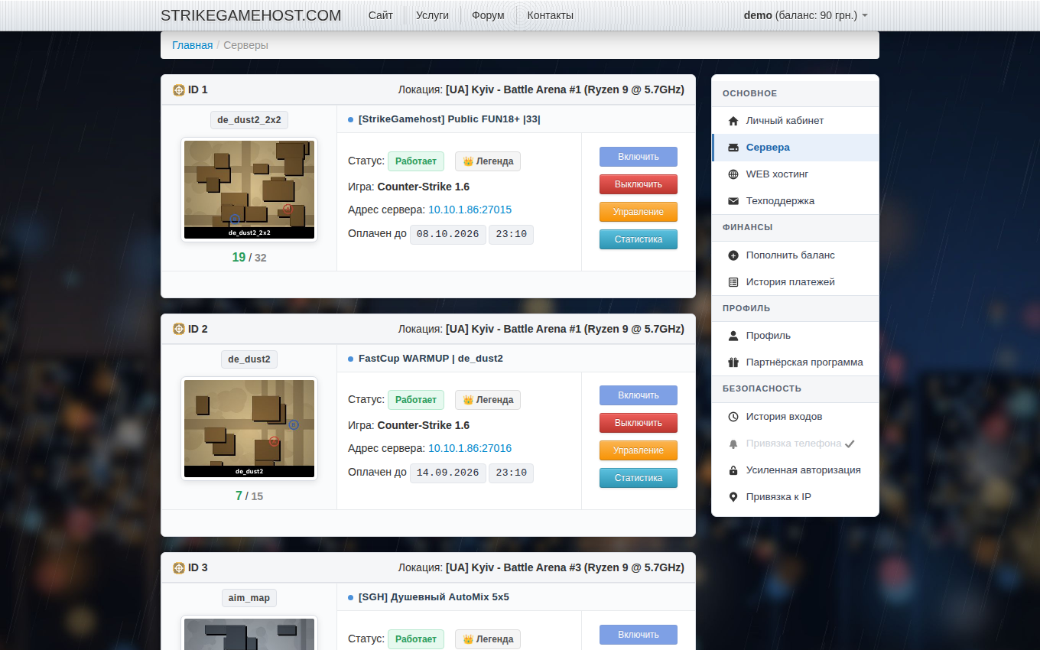
Task: Click the de_dust2 map name badge above thumbnail
Action: [x=249, y=359]
